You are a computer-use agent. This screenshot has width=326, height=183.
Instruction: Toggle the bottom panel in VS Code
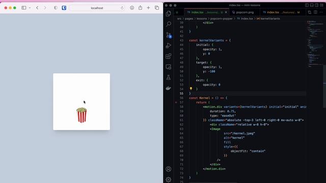coord(312,5)
